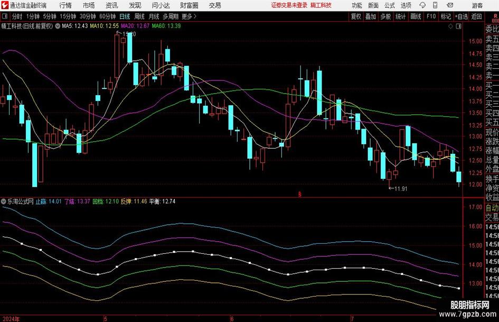Click the 止赢: 14.01 indicator label
Screen dimensions: 499x322
[x=49, y=201]
